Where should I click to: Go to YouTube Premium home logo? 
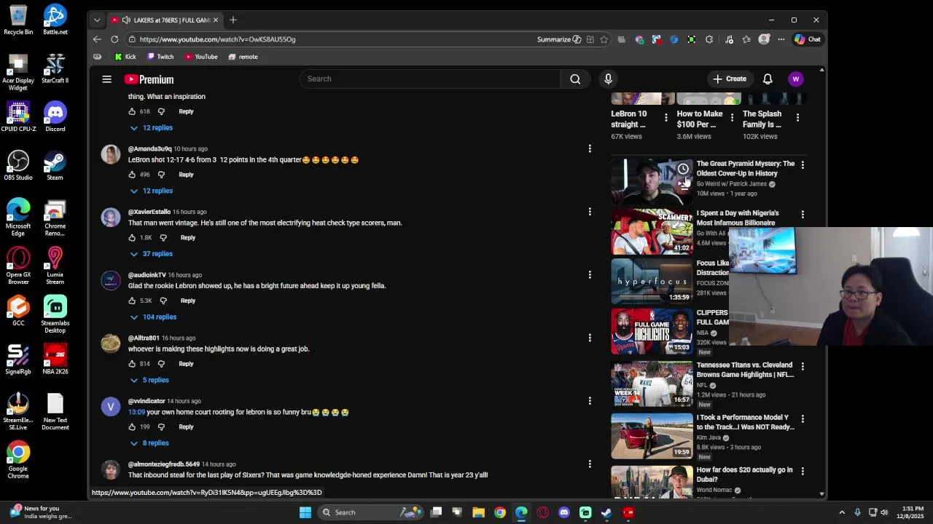[149, 79]
